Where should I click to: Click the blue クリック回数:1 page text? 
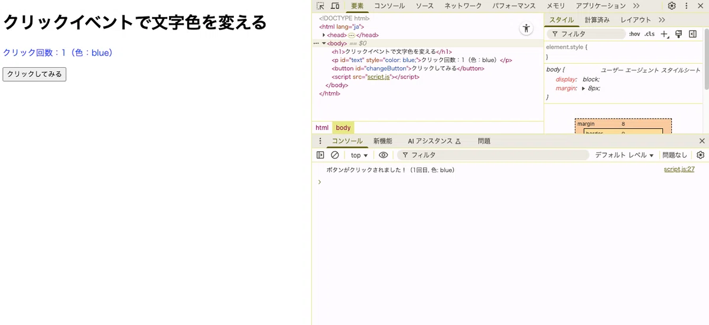[x=58, y=53]
